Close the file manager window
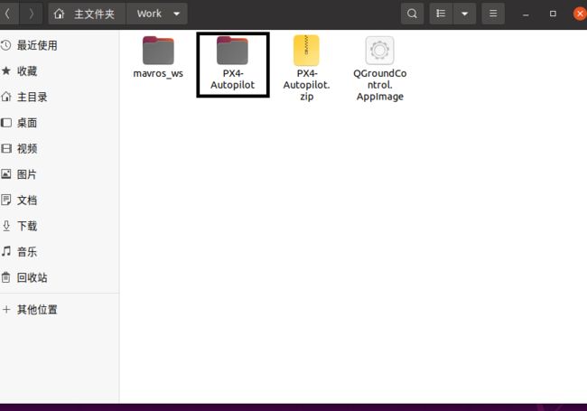 (x=580, y=14)
